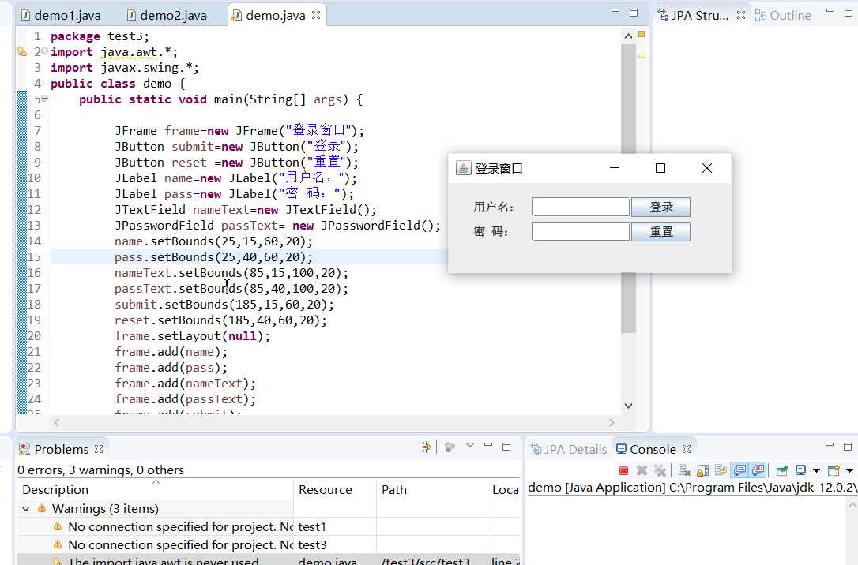This screenshot has width=858, height=565.
Task: Close the JPA Structure tab
Action: (x=741, y=15)
